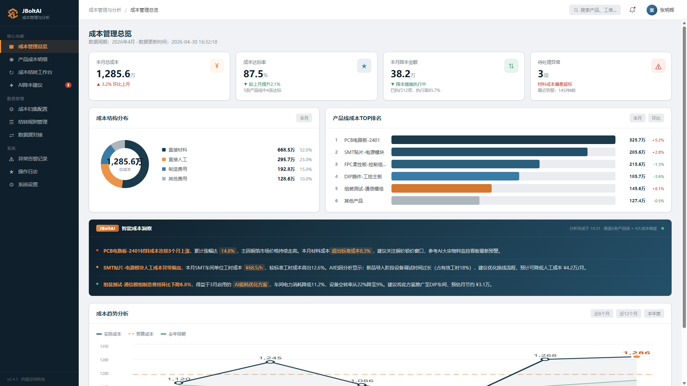Open 系统设置 menu item
Screen dimensions: 687x386
pyautogui.click(x=39, y=184)
